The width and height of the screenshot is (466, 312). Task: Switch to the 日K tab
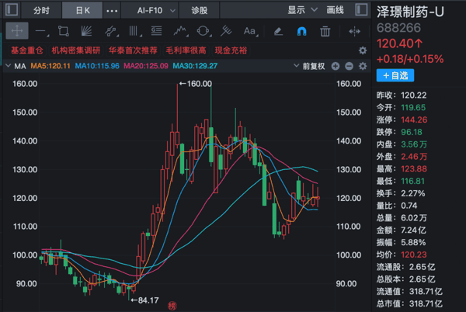82,10
